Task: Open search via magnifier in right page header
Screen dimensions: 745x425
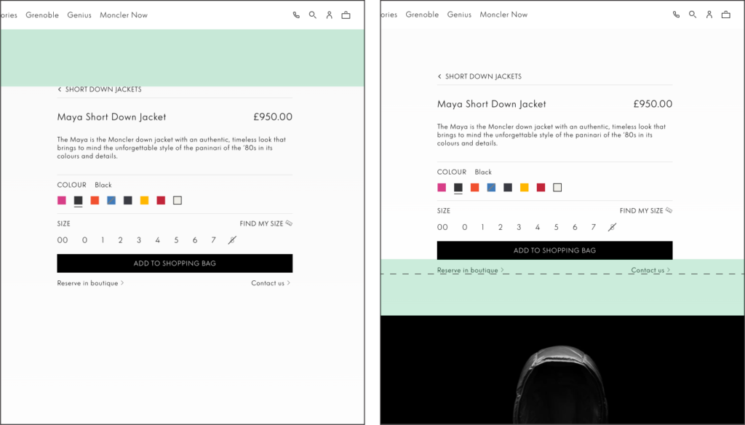Action: (693, 15)
